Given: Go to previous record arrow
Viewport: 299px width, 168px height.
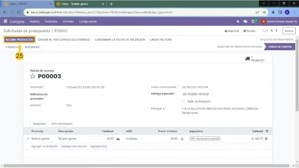Looking at the screenshot, I should (272, 30).
